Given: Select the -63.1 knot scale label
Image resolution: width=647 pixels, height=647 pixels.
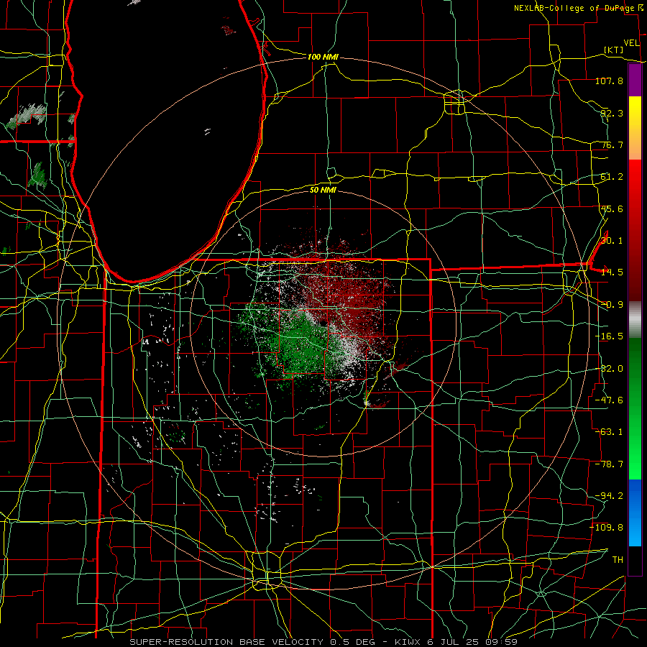Looking at the screenshot, I should (x=609, y=432).
